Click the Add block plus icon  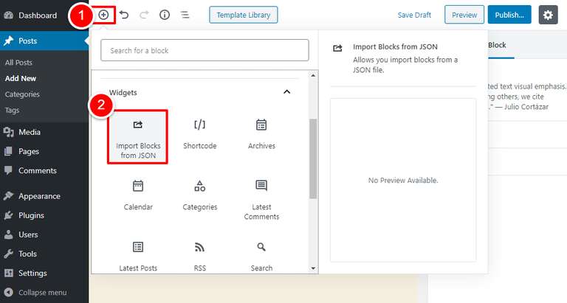pos(103,15)
